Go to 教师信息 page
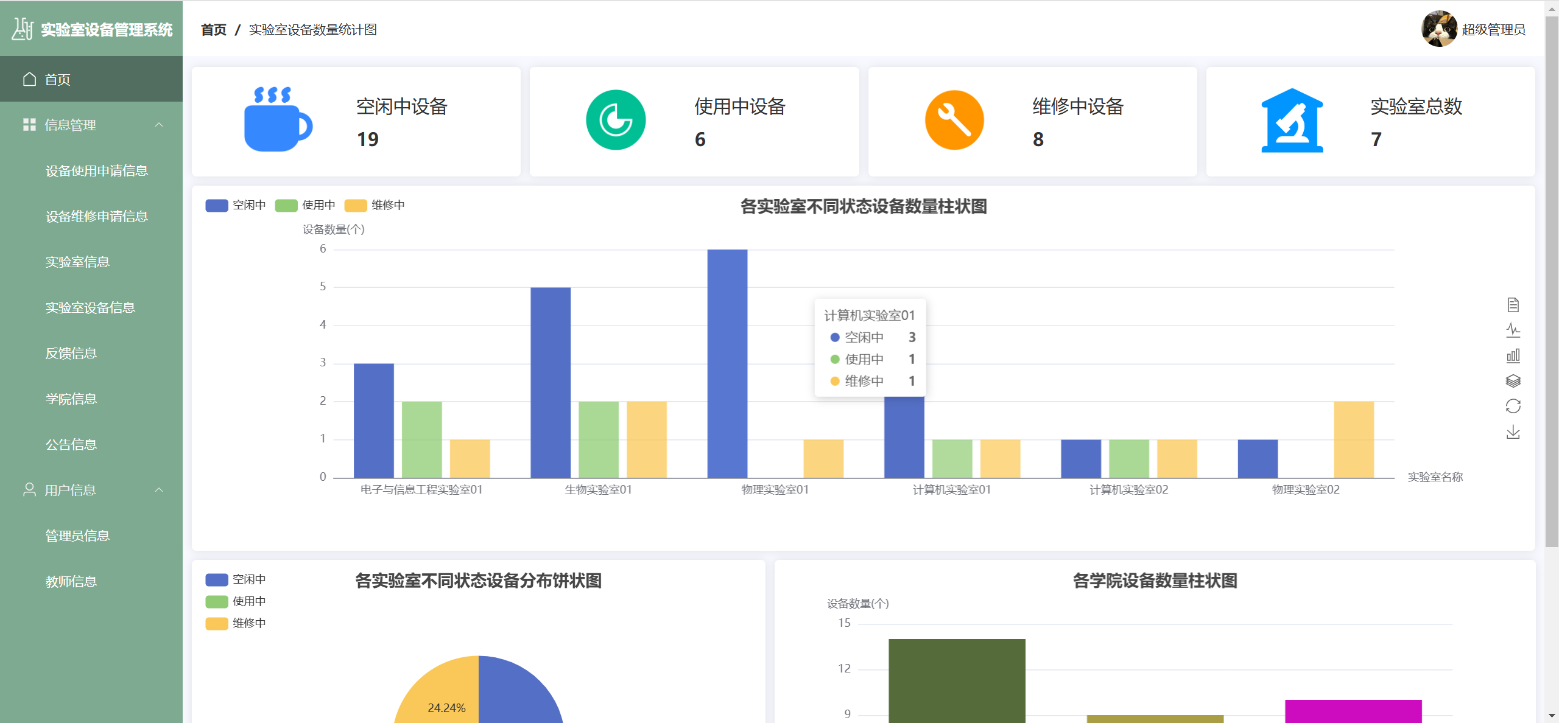 coord(71,582)
